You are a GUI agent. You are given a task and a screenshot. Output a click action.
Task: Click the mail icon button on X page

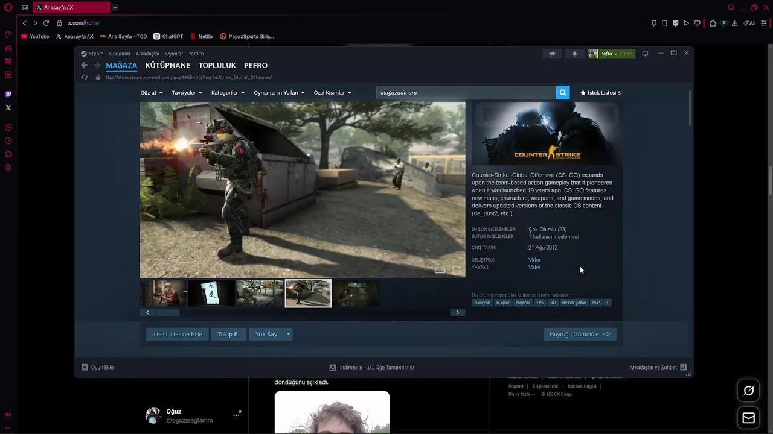[749, 418]
